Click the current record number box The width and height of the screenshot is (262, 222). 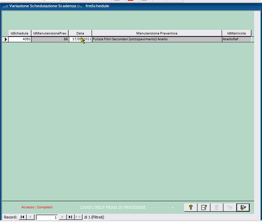click(47, 217)
